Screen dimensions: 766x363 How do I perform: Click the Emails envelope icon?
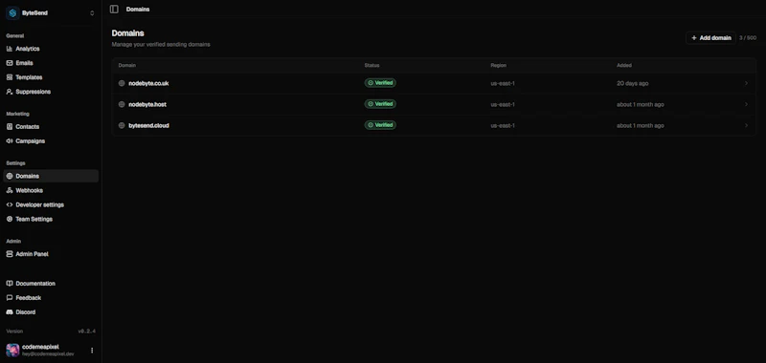(x=10, y=63)
